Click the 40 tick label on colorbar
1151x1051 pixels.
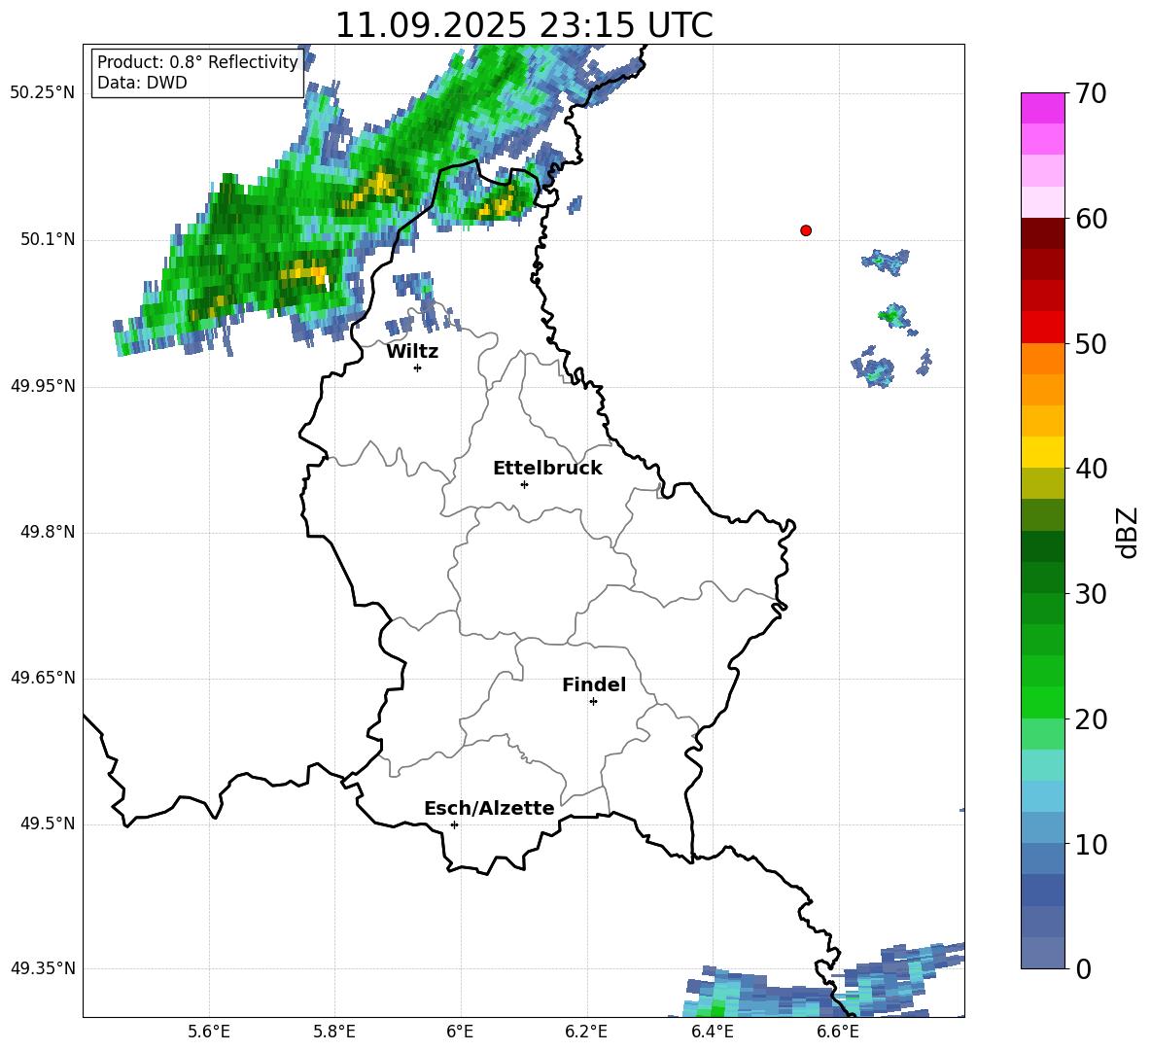tap(1091, 469)
